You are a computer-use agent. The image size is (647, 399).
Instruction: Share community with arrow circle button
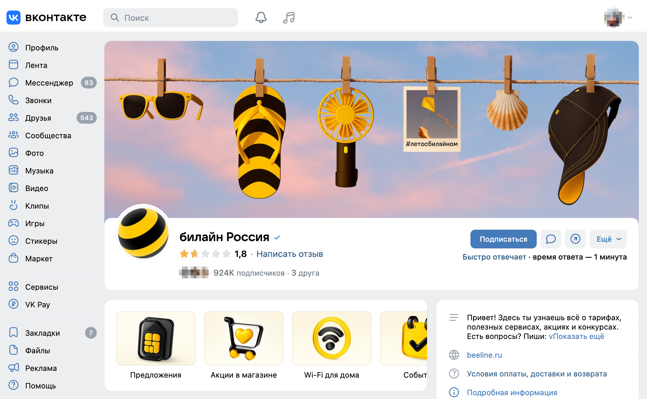575,239
